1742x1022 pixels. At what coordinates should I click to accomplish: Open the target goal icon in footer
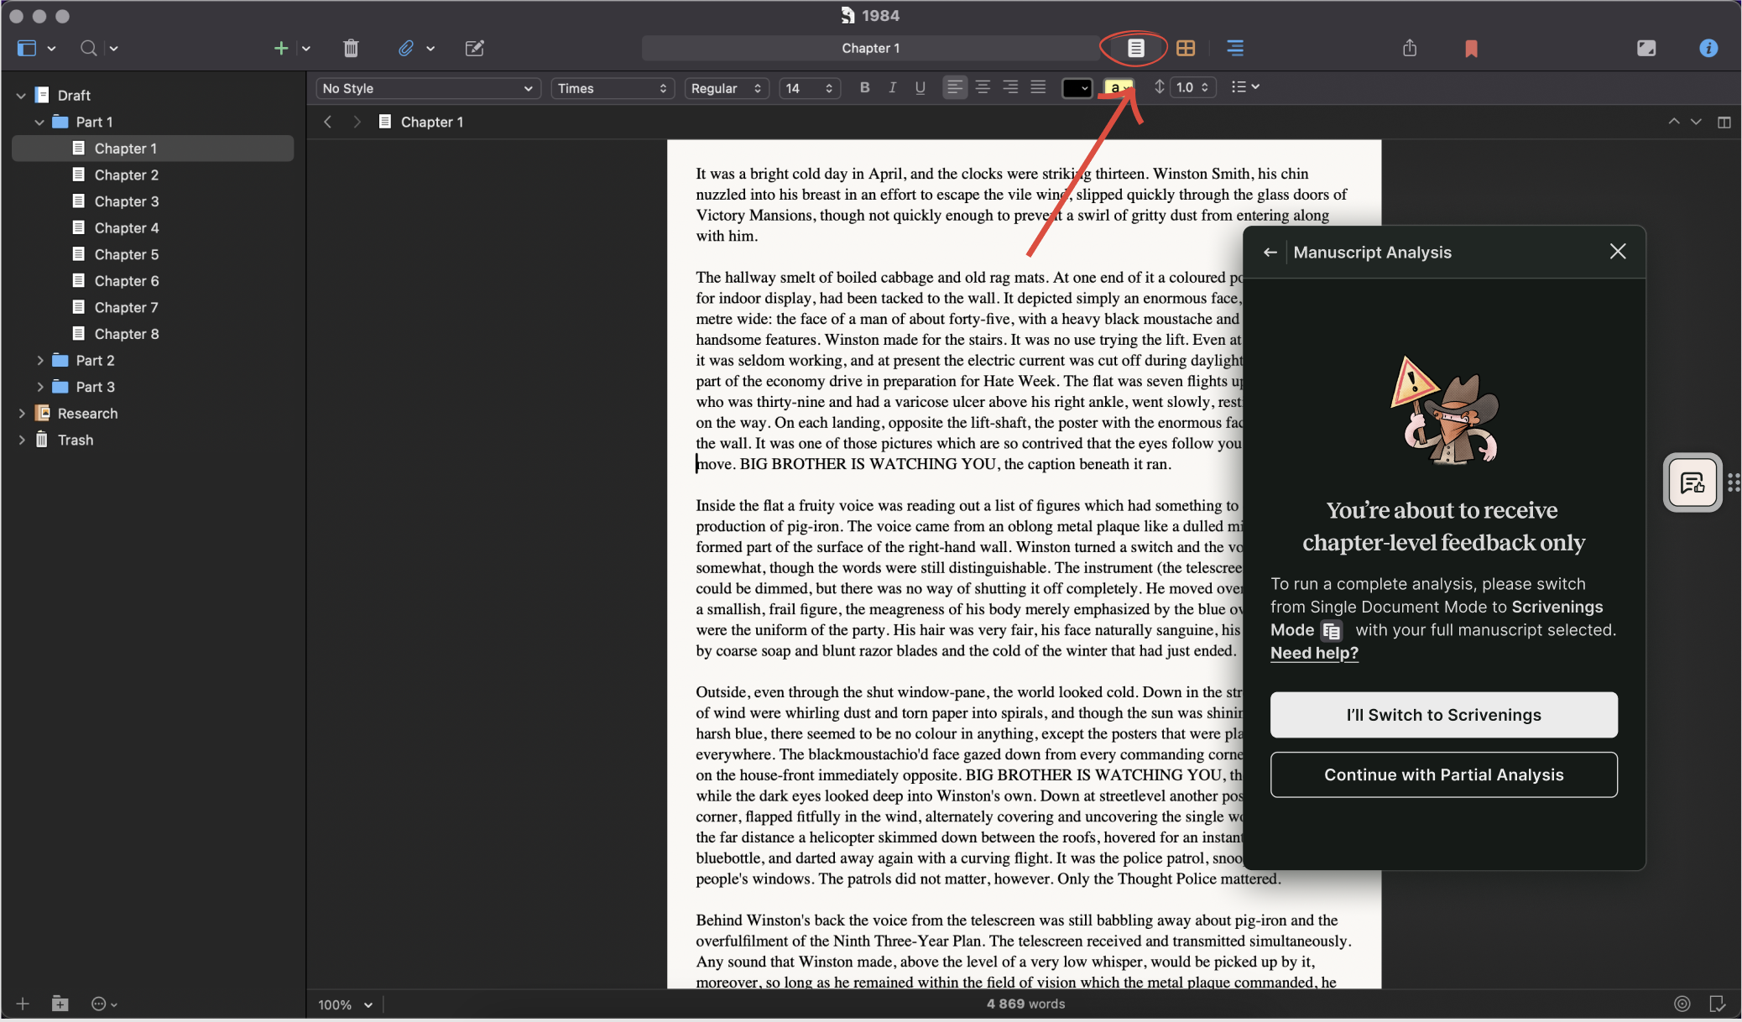pos(1682,1004)
